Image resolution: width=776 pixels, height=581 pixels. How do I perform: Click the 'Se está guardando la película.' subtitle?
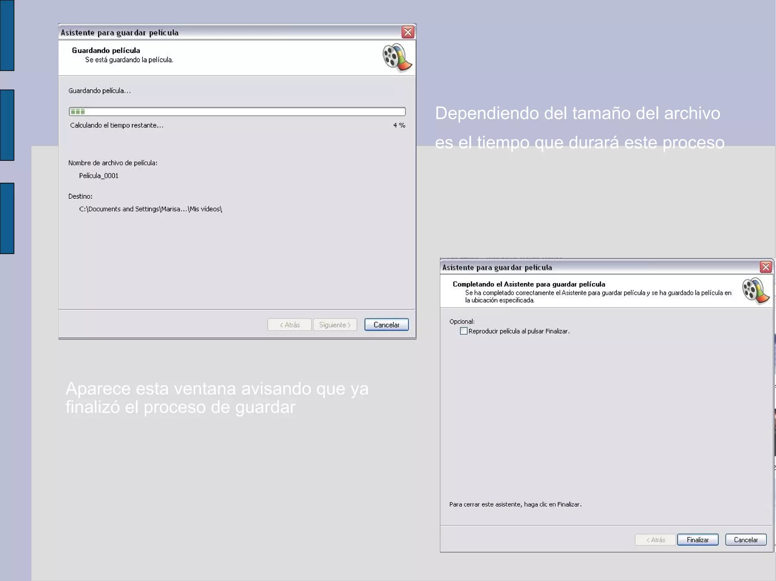point(129,60)
